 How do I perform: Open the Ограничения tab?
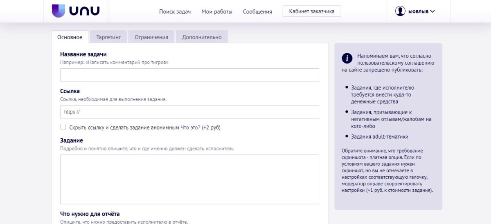point(151,37)
